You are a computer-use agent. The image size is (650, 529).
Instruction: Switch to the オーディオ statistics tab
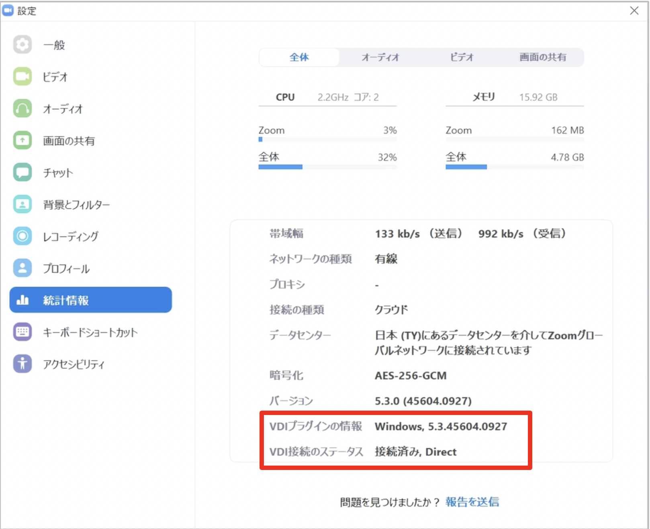(380, 57)
